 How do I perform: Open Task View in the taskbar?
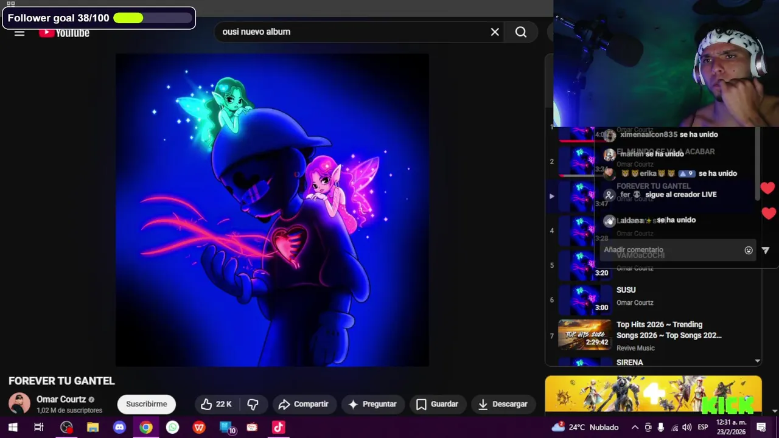pos(39,428)
